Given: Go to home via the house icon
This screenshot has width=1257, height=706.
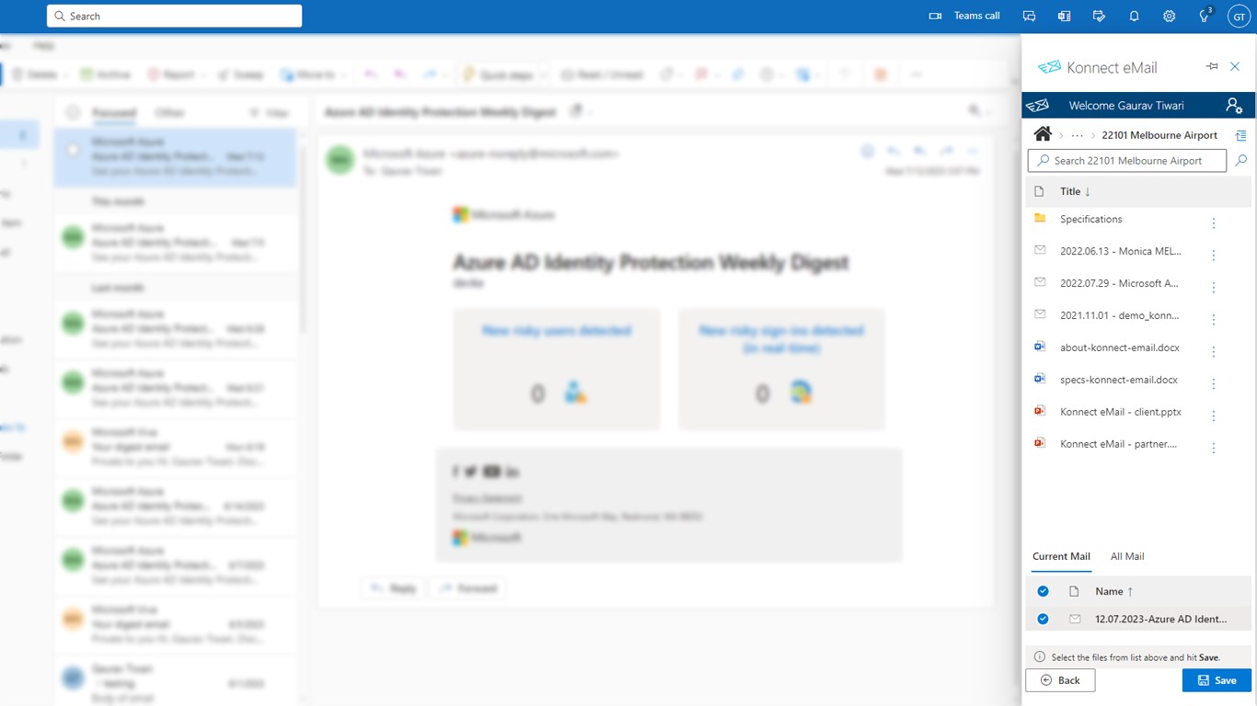Looking at the screenshot, I should 1043,134.
